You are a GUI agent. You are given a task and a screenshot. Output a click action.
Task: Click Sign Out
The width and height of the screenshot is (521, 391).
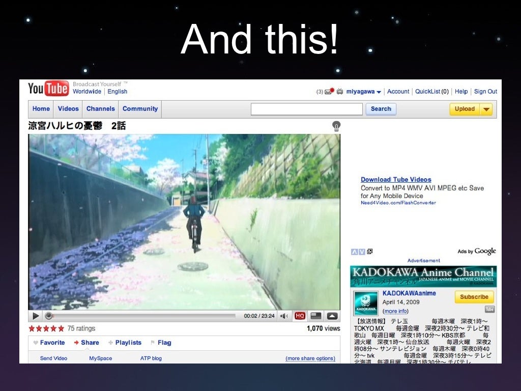tap(485, 92)
